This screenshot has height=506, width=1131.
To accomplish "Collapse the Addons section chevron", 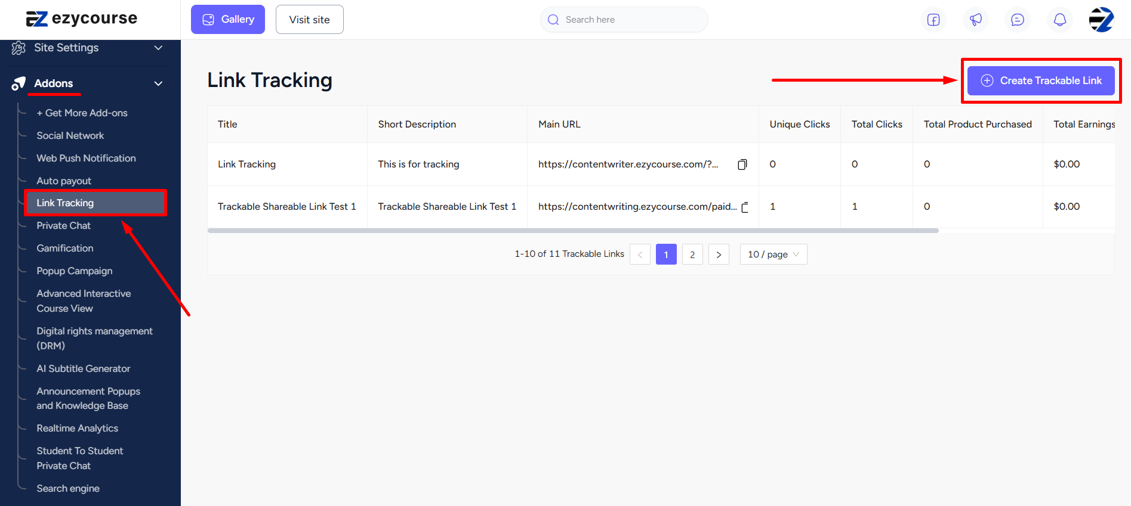I will coord(158,83).
